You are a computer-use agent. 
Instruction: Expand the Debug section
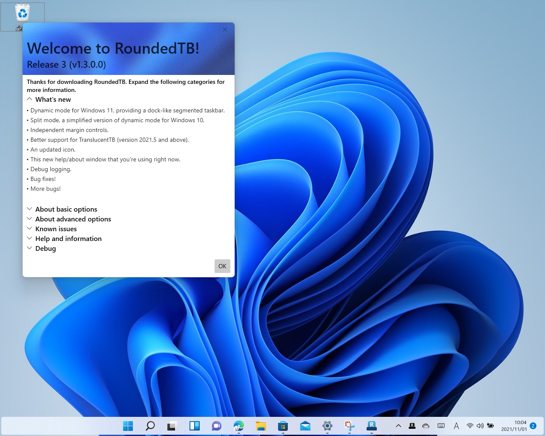(x=46, y=248)
